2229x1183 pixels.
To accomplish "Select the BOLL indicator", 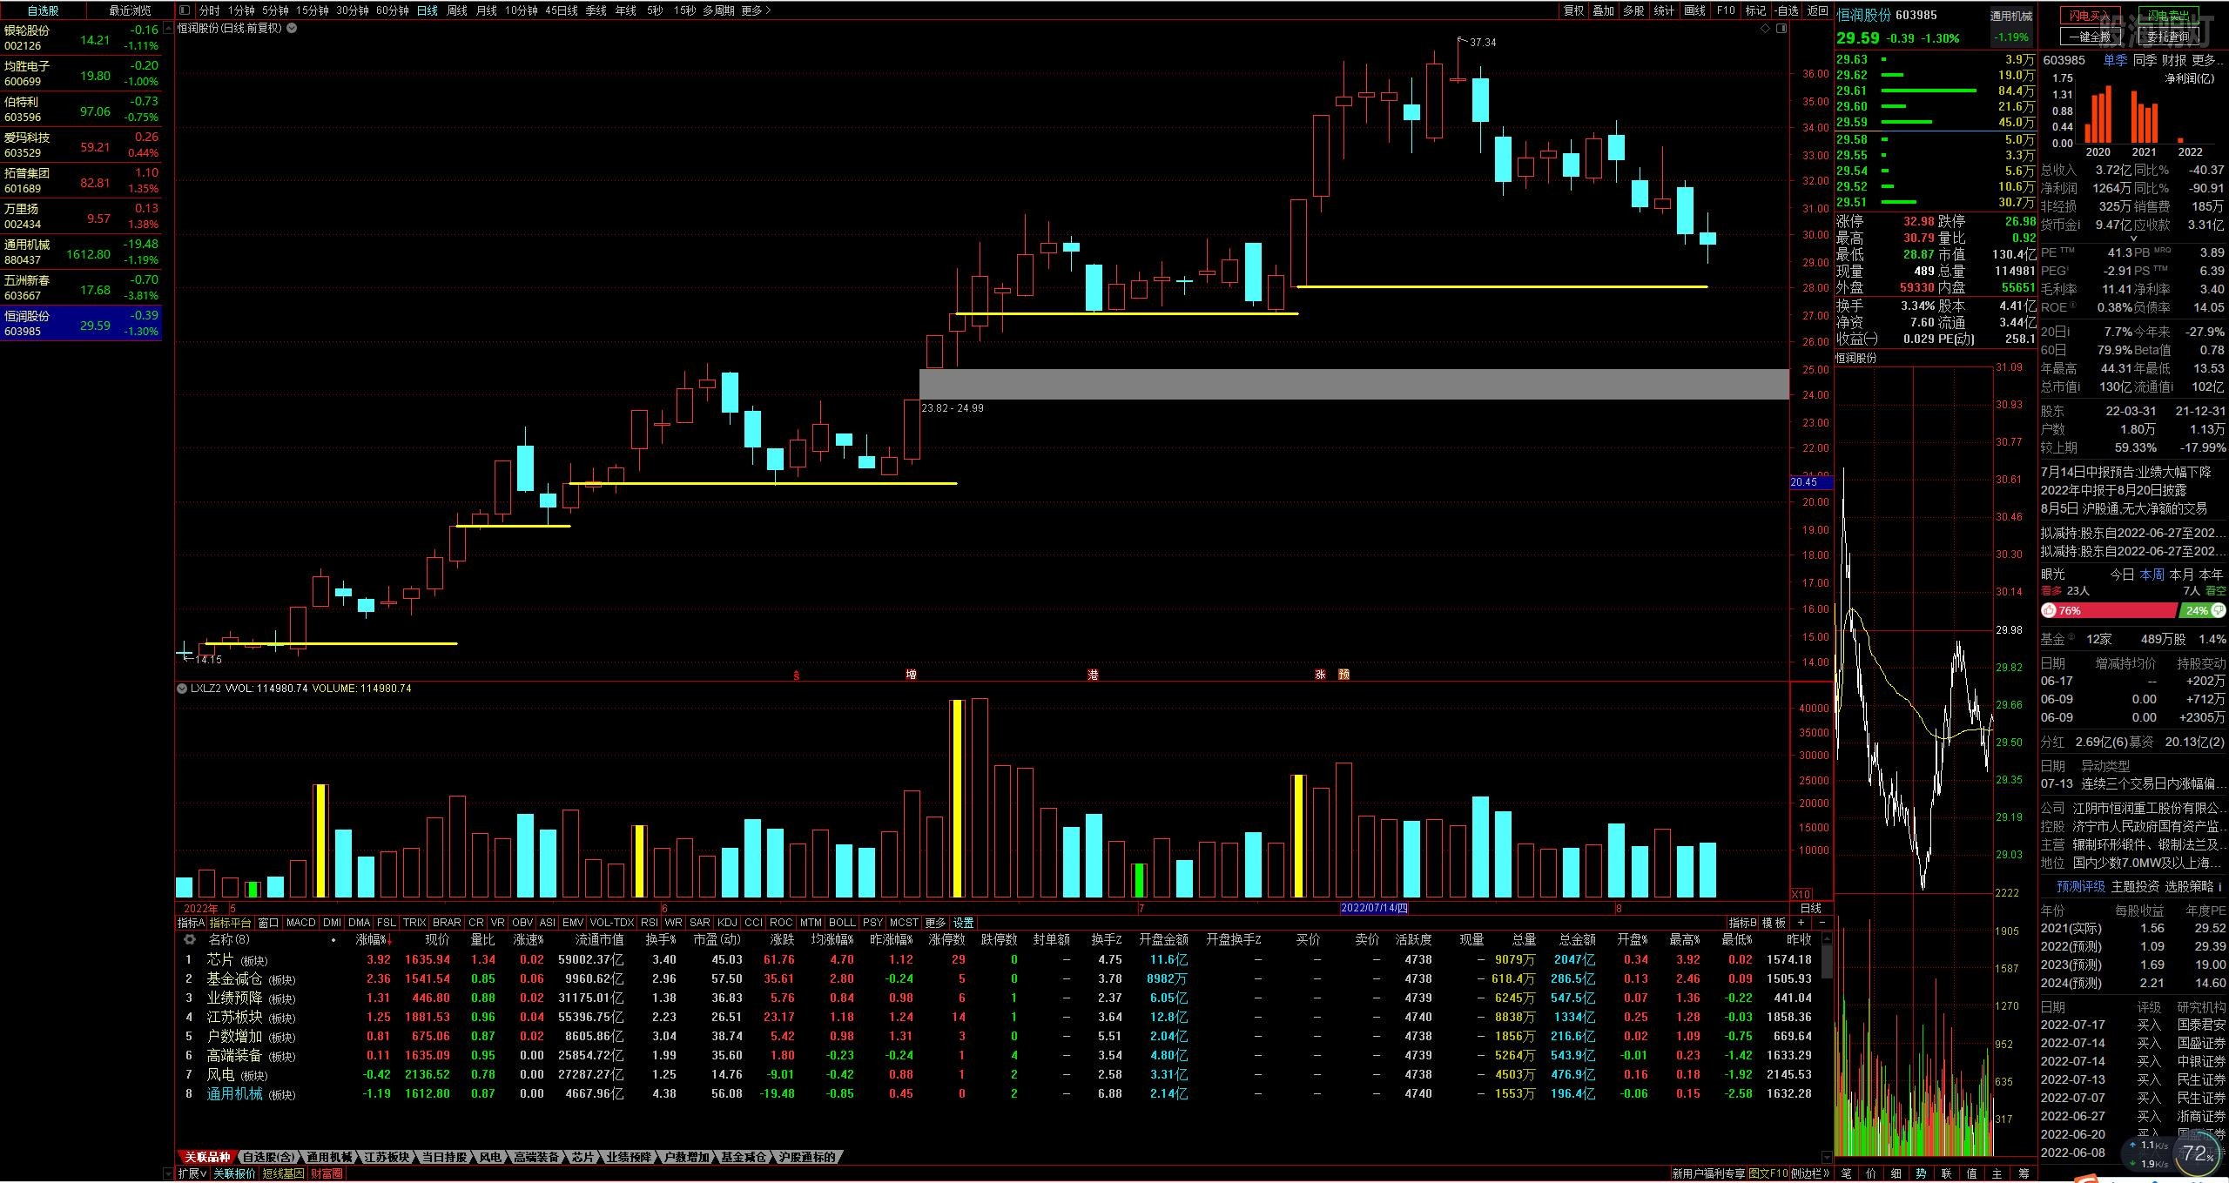I will pyautogui.click(x=842, y=923).
